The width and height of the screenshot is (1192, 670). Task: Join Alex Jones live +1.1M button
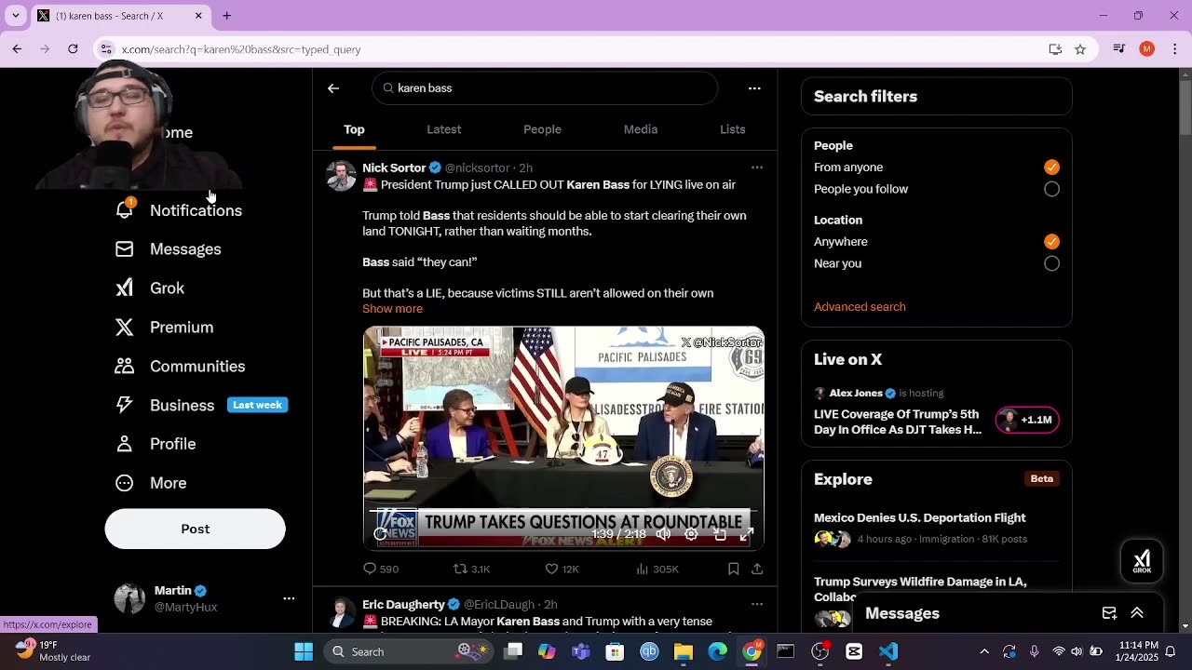(1027, 420)
